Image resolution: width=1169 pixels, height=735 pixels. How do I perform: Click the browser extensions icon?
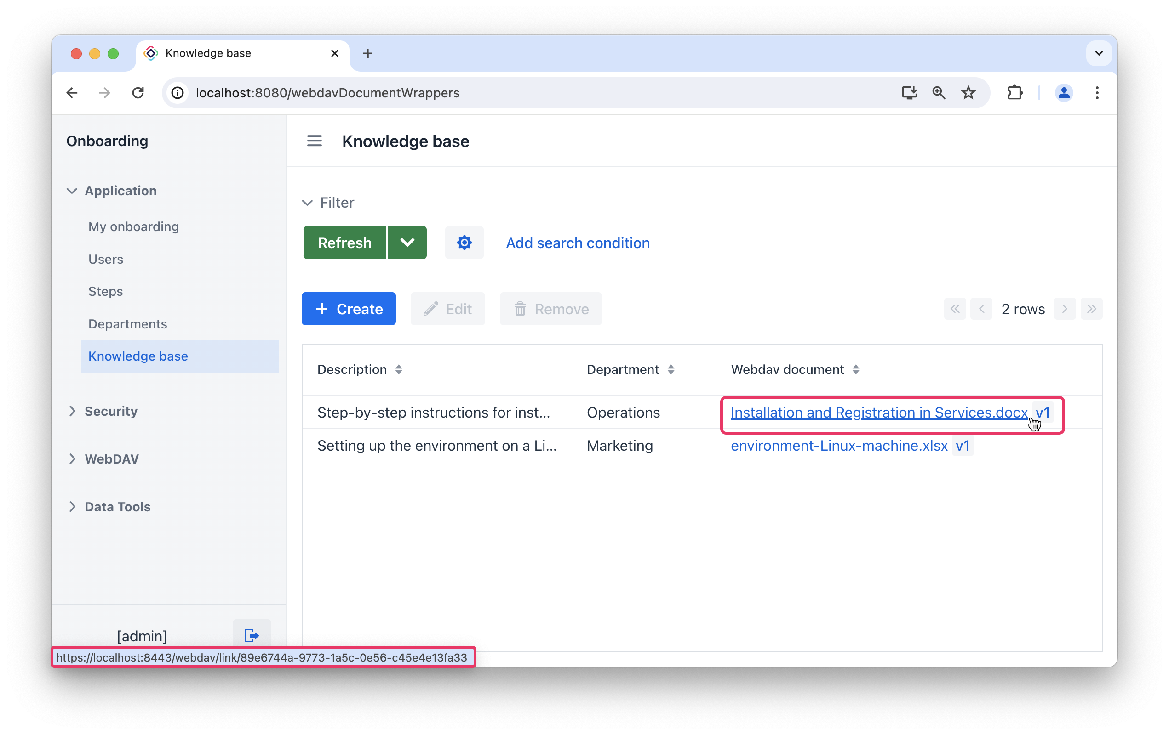click(x=1015, y=92)
